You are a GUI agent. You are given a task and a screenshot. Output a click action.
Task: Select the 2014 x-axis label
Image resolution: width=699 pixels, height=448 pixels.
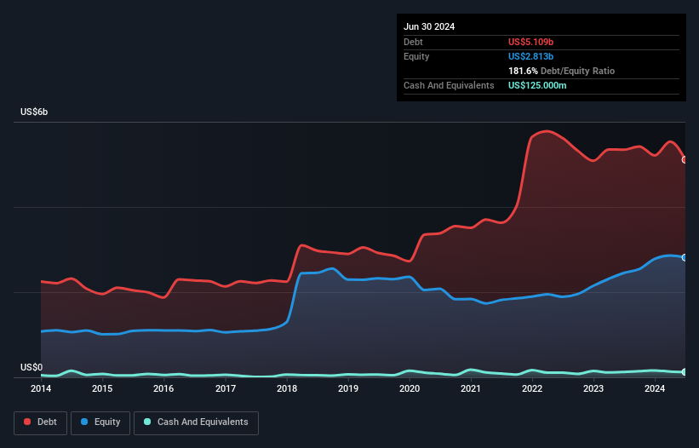[x=41, y=388]
